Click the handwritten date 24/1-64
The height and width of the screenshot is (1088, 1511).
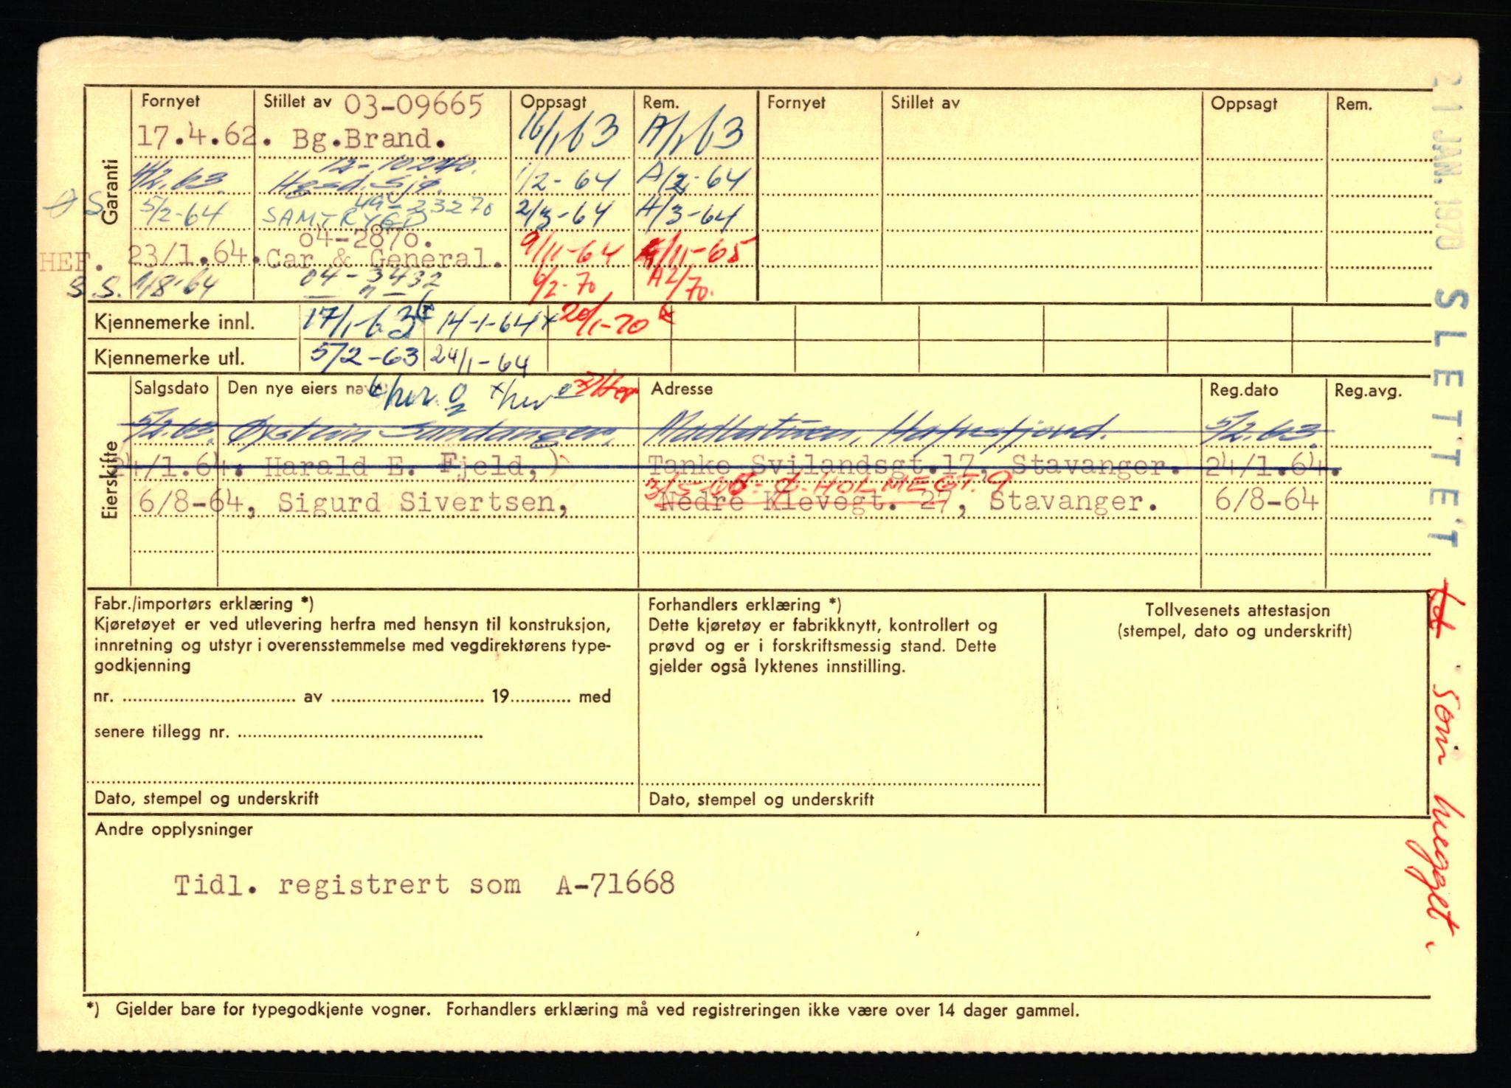point(480,361)
